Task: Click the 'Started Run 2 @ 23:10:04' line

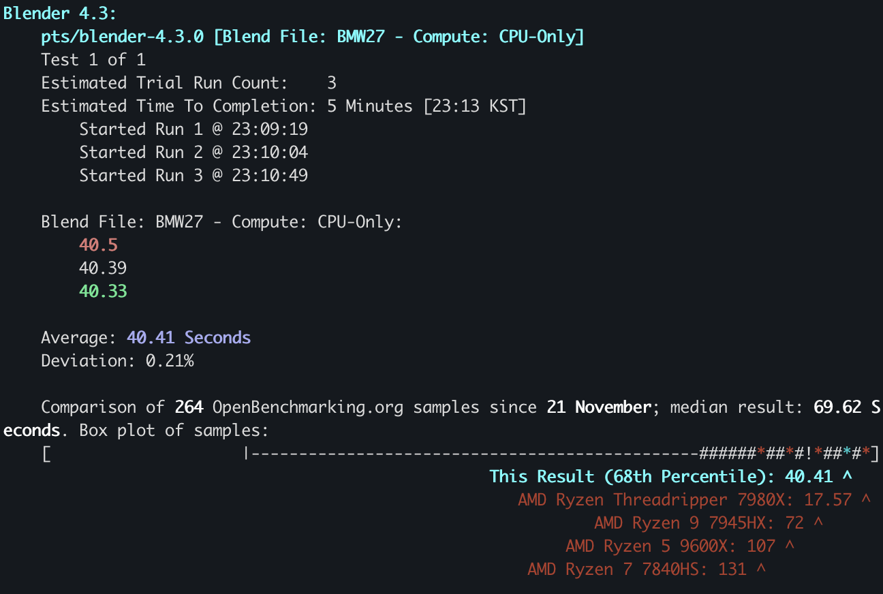Action: [x=193, y=153]
